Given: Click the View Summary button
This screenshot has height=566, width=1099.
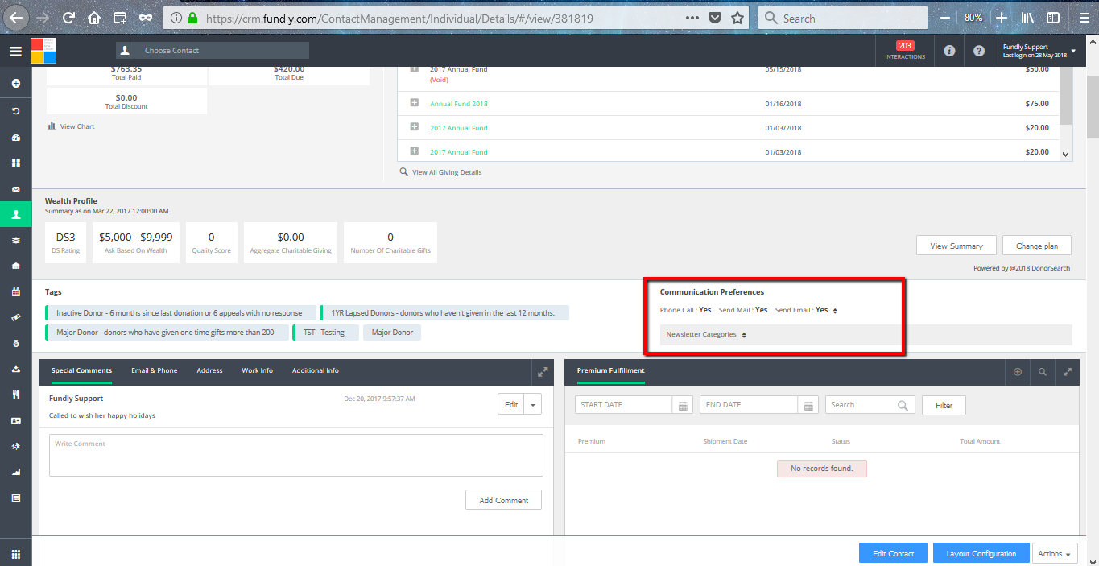Looking at the screenshot, I should (956, 246).
